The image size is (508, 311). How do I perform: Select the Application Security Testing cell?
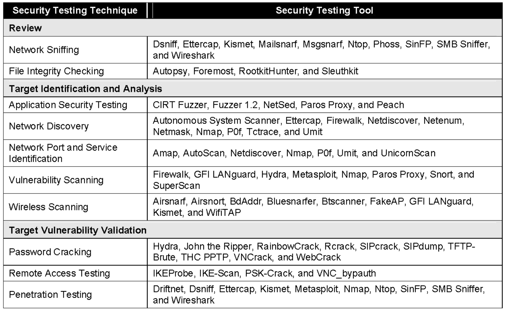tap(68, 105)
